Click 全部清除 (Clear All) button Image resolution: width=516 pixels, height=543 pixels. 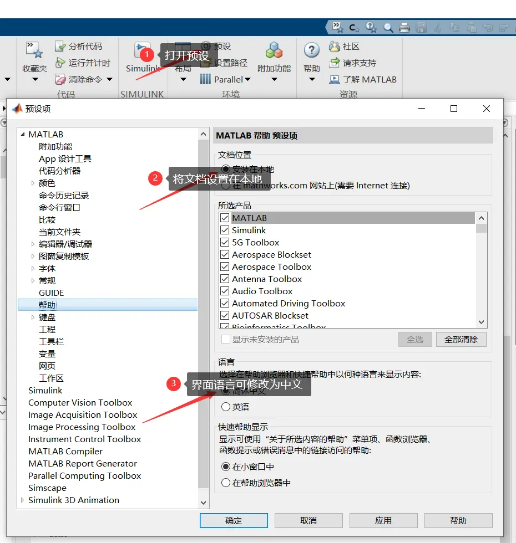(x=461, y=339)
